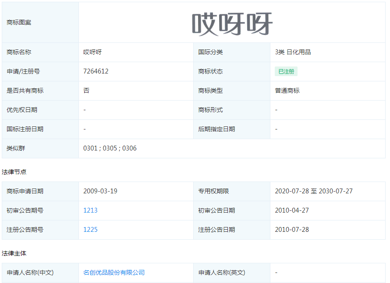This screenshot has height=283, width=390.
Task: Click the 商标形式 label
Action: pyautogui.click(x=210, y=110)
